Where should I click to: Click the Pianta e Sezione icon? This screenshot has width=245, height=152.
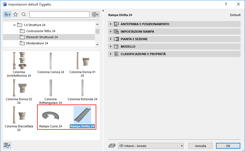pyautogui.click(x=116, y=39)
